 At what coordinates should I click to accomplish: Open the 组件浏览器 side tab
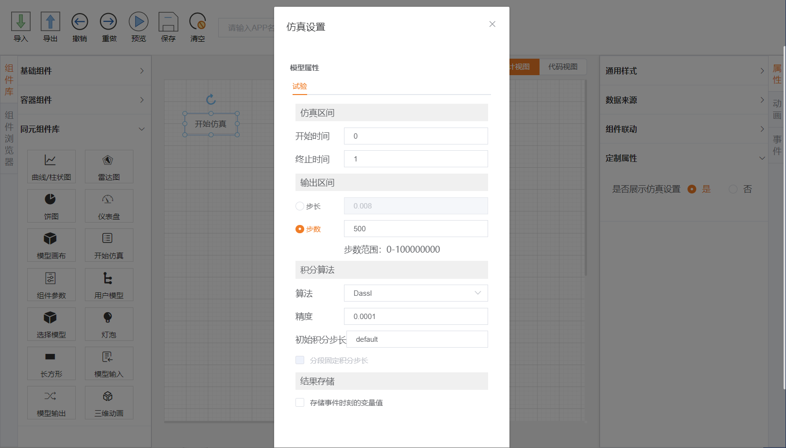click(x=9, y=139)
